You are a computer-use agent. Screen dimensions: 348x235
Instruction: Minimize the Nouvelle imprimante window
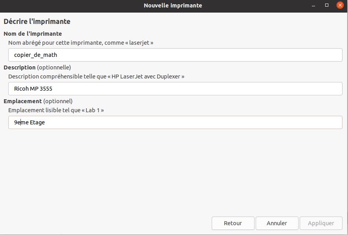click(313, 5)
